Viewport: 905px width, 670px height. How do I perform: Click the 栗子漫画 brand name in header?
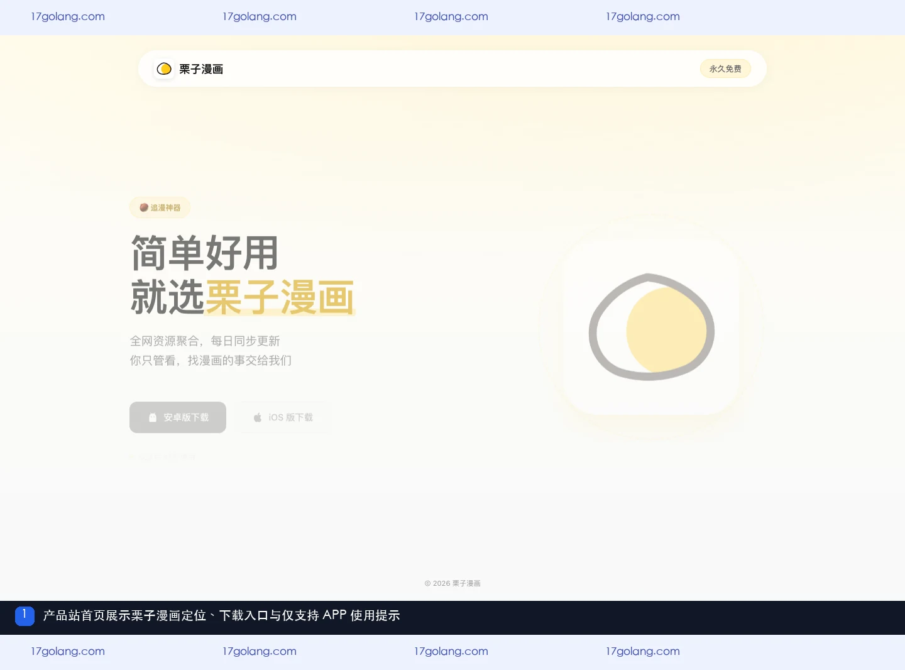pos(201,69)
